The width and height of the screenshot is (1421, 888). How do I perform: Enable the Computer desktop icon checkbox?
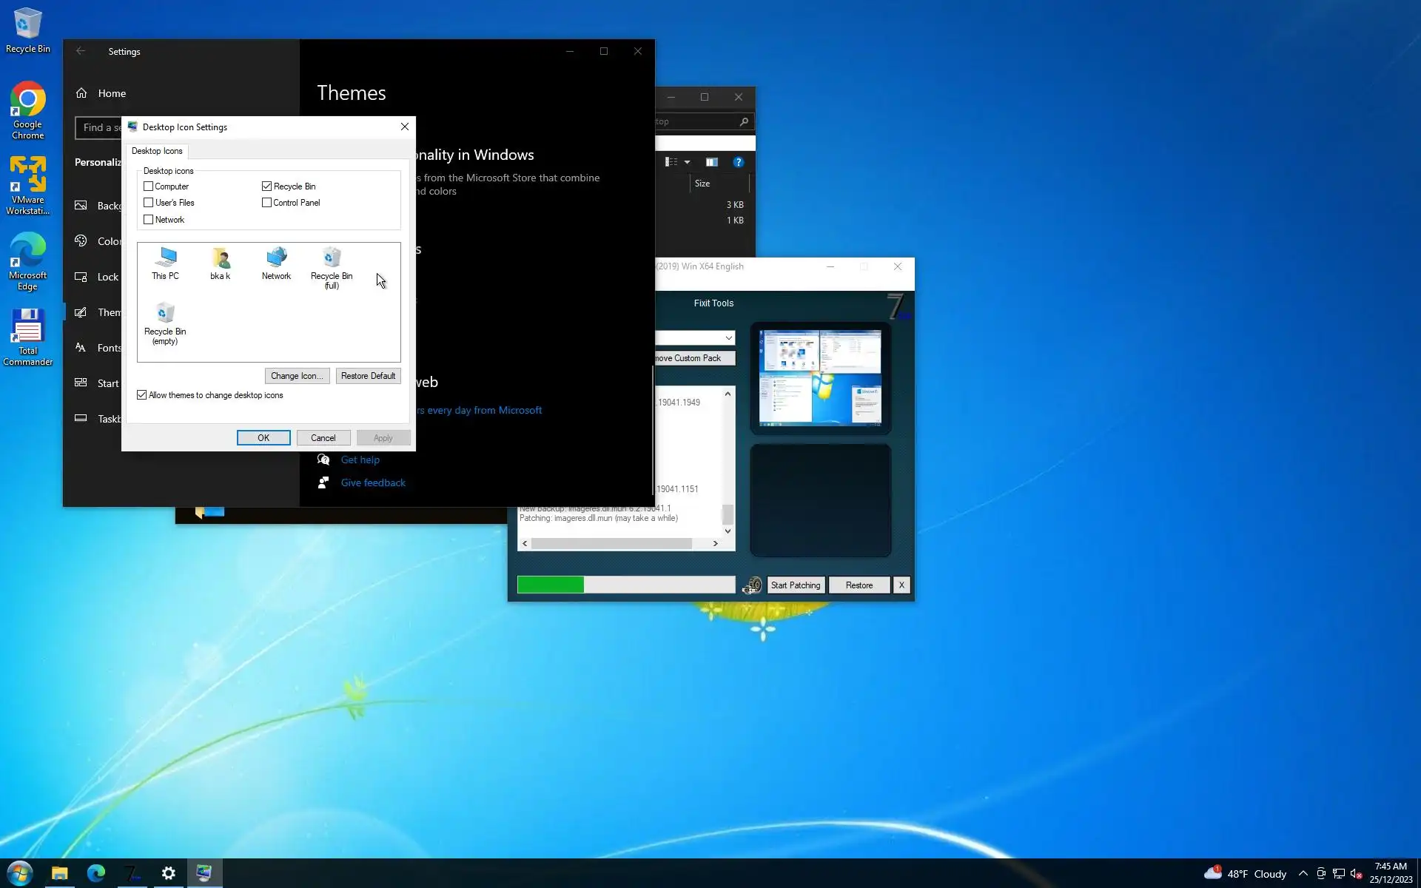click(149, 186)
